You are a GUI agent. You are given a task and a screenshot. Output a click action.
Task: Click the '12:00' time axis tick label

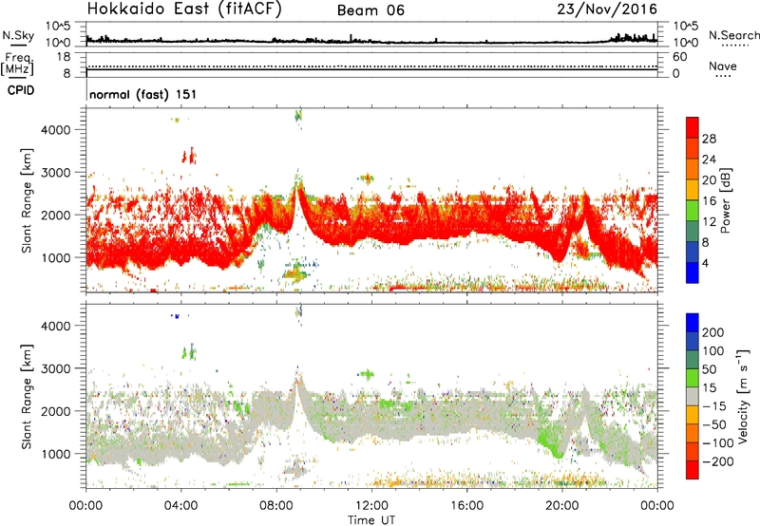pyautogui.click(x=371, y=506)
